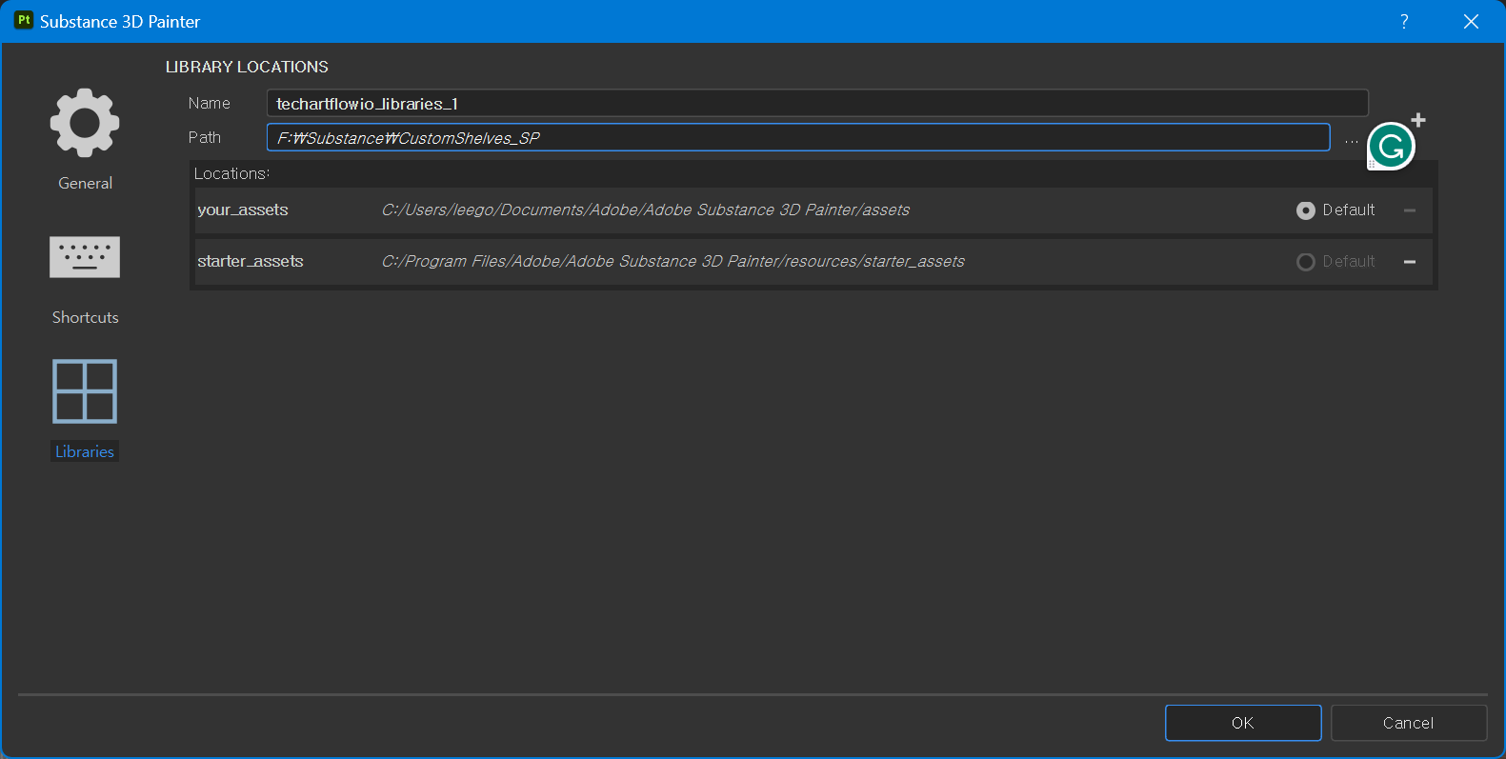This screenshot has height=759, width=1506.
Task: Browse for path with the ellipsis button
Action: coord(1351,139)
